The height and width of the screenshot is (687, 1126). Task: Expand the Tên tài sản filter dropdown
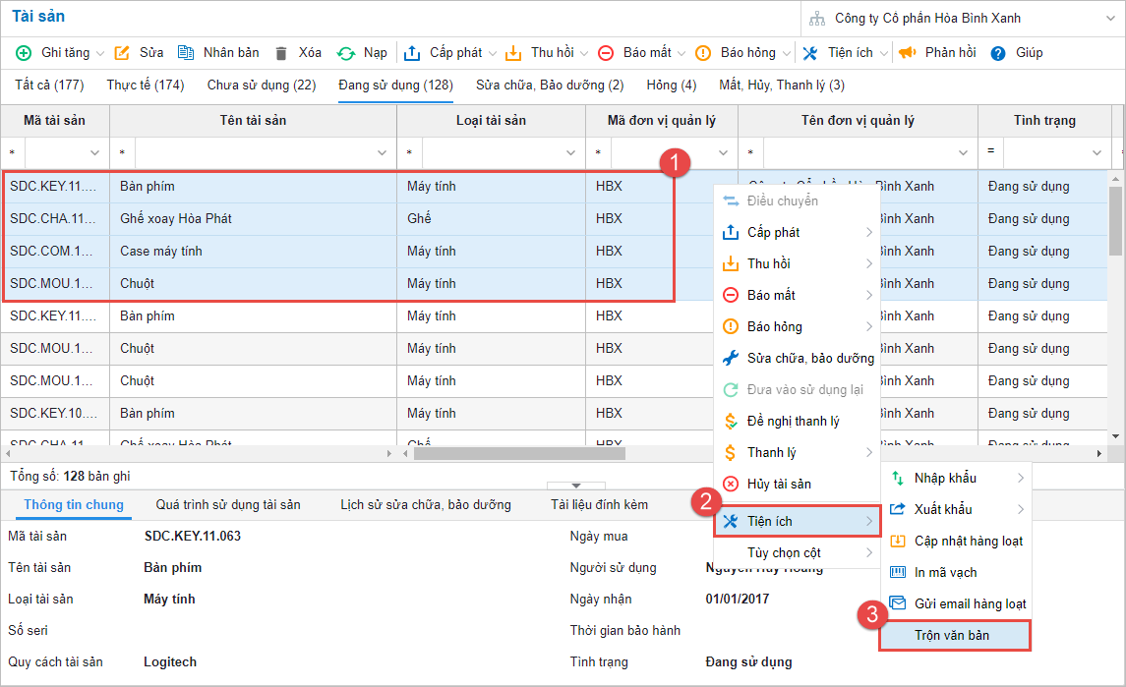coord(382,153)
